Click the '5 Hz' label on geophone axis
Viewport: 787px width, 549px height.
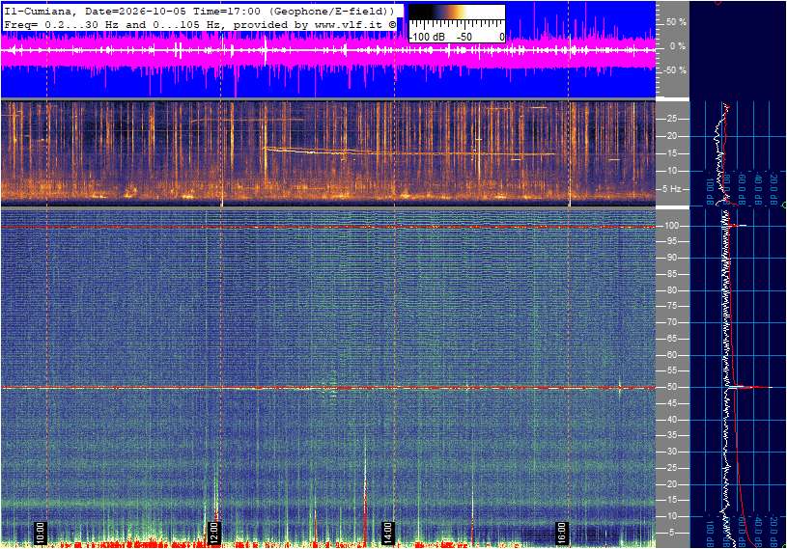pyautogui.click(x=671, y=189)
